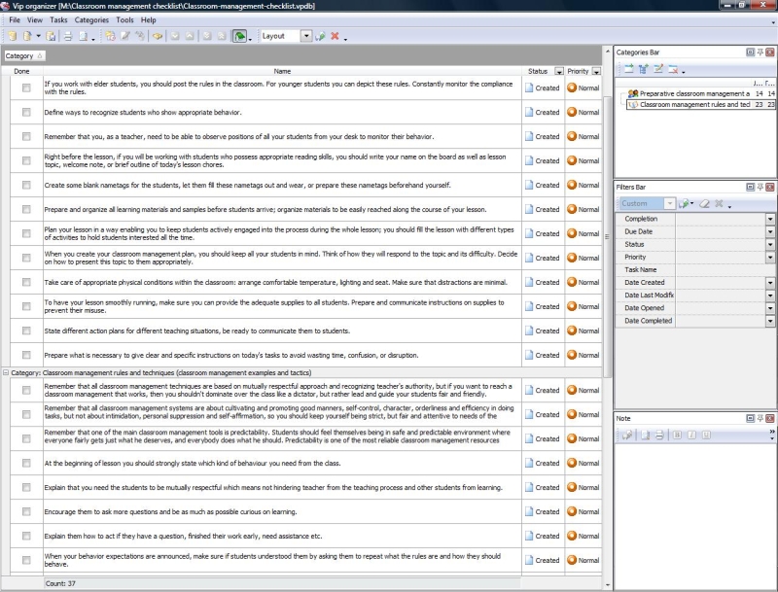Mark 'Encourage them to ask more questions' as done
Screen dimensions: 778x592
[x=26, y=511]
